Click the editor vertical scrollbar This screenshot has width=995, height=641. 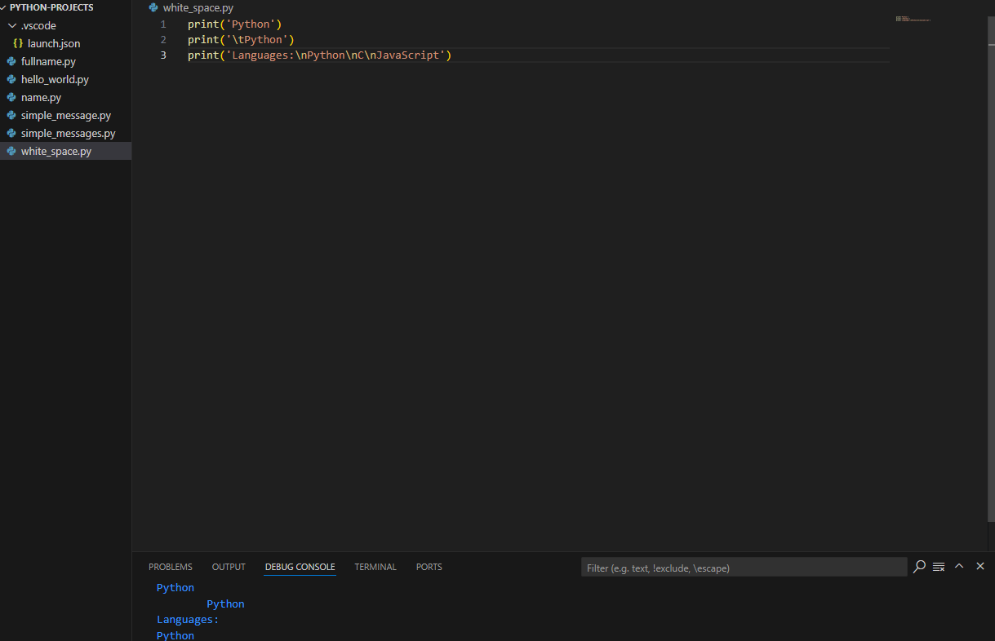[991, 269]
